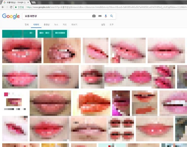Expand the 더보기 (More) menu
The width and height of the screenshot is (187, 147).
(74, 25)
